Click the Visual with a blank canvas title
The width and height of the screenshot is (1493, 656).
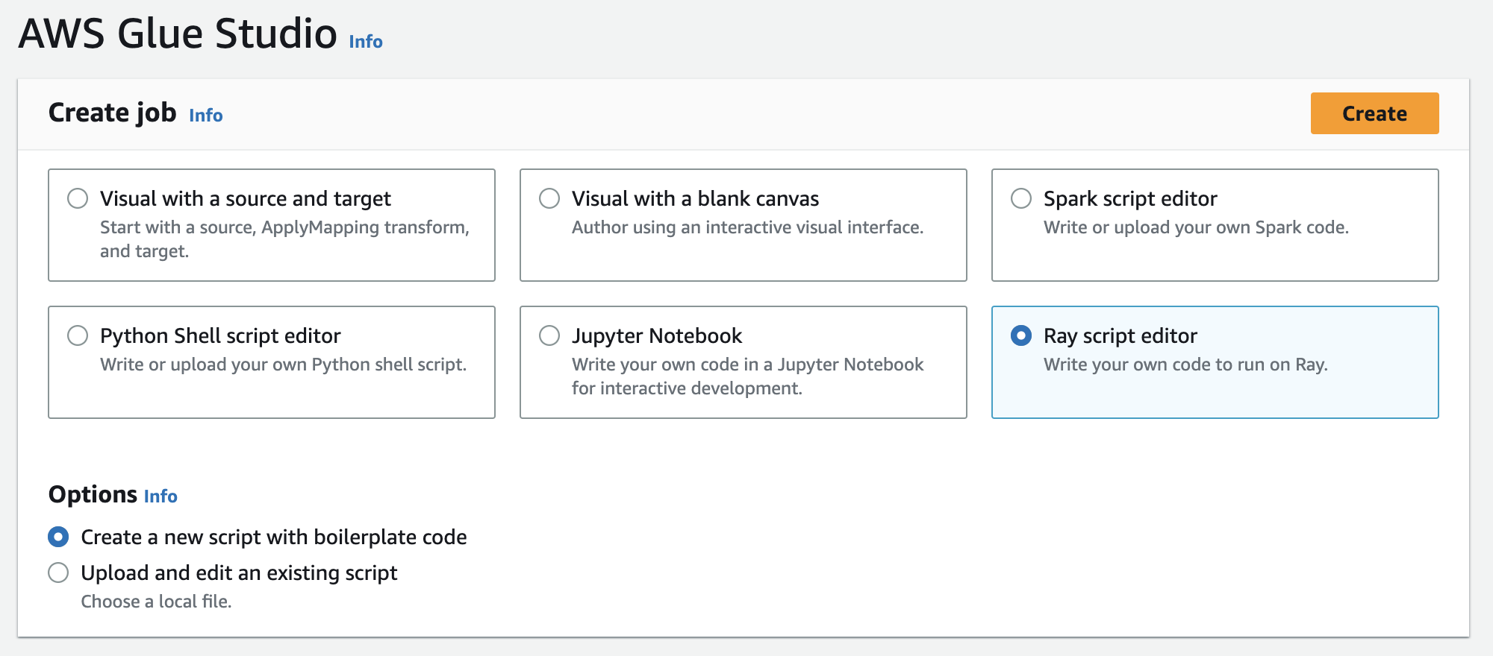coord(695,199)
